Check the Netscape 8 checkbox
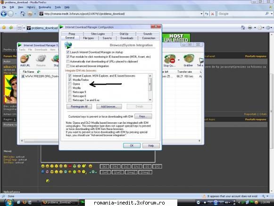The width and height of the screenshot is (274, 206). click(x=70, y=96)
